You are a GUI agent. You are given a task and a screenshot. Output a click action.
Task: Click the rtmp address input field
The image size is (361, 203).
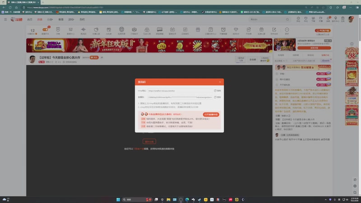[x=180, y=91]
